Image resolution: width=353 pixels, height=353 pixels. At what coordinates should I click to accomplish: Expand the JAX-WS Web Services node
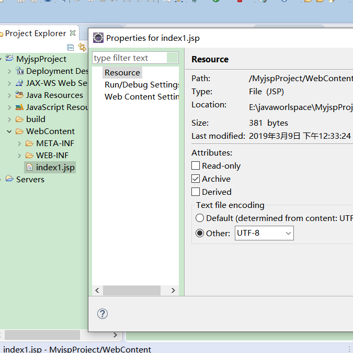click(x=9, y=83)
